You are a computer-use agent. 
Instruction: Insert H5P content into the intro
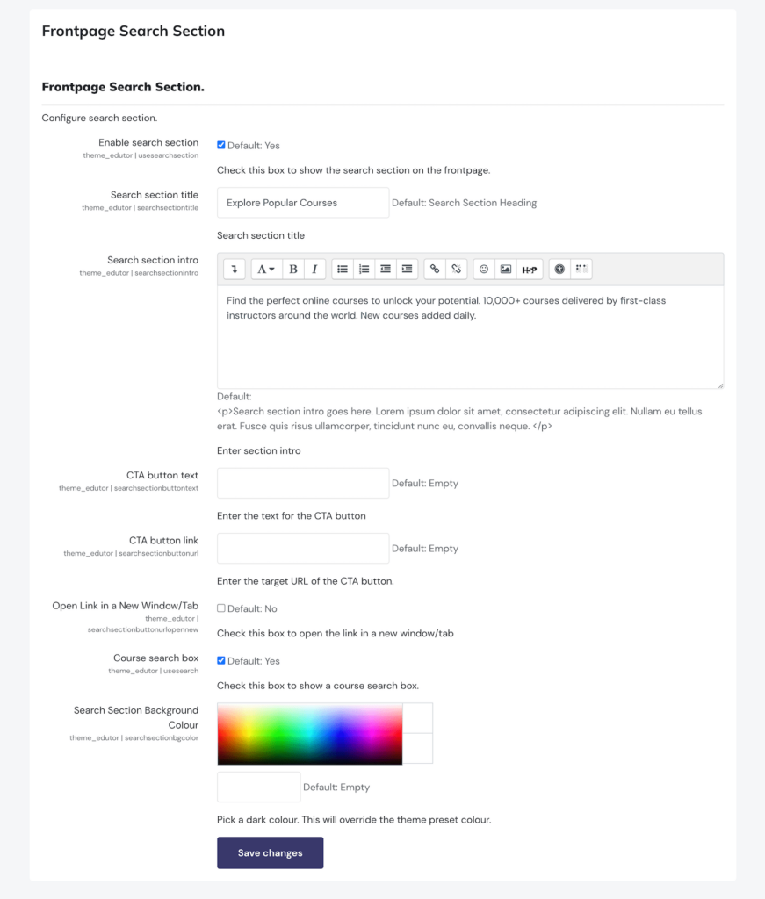coord(530,270)
